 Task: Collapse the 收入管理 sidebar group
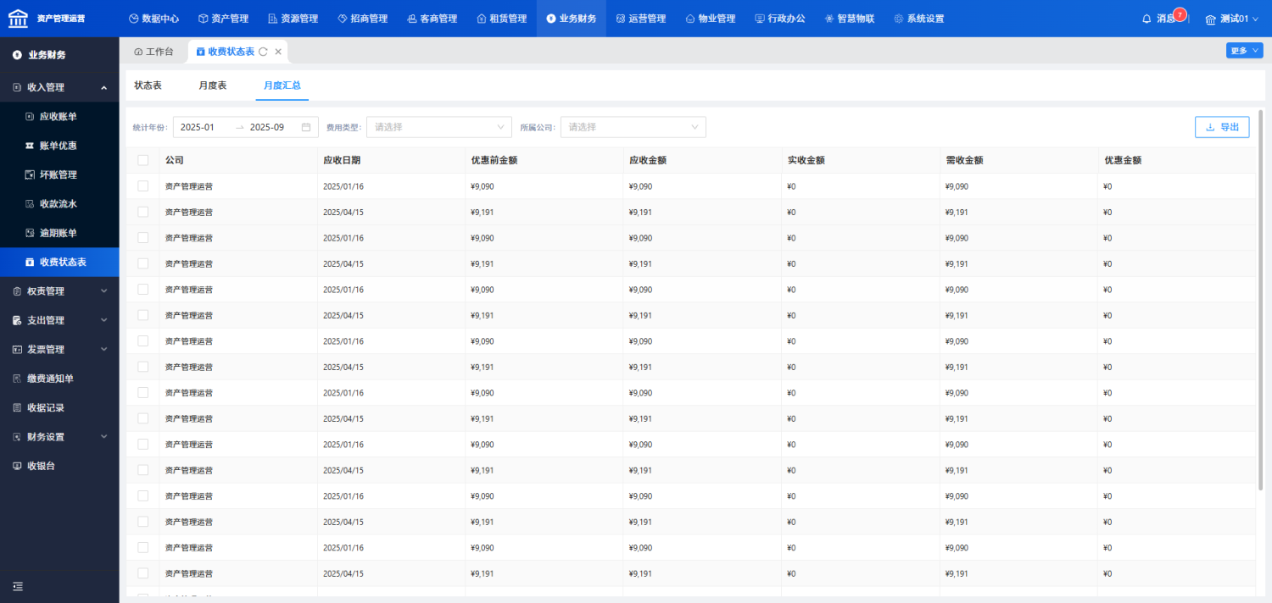point(59,87)
